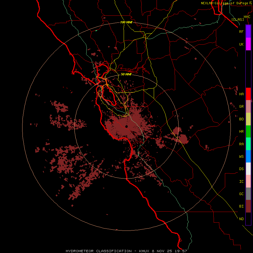Click the RF legend label
The height and width of the screenshot is (253, 253).
[241, 31]
